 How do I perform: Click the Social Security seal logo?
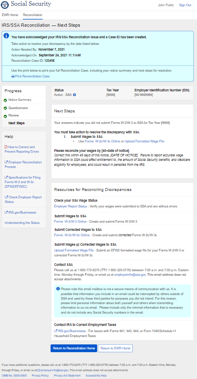pos(5,5)
